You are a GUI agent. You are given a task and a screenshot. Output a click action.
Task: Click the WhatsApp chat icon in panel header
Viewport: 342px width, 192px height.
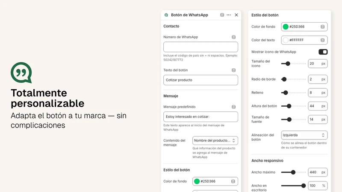[166, 15]
